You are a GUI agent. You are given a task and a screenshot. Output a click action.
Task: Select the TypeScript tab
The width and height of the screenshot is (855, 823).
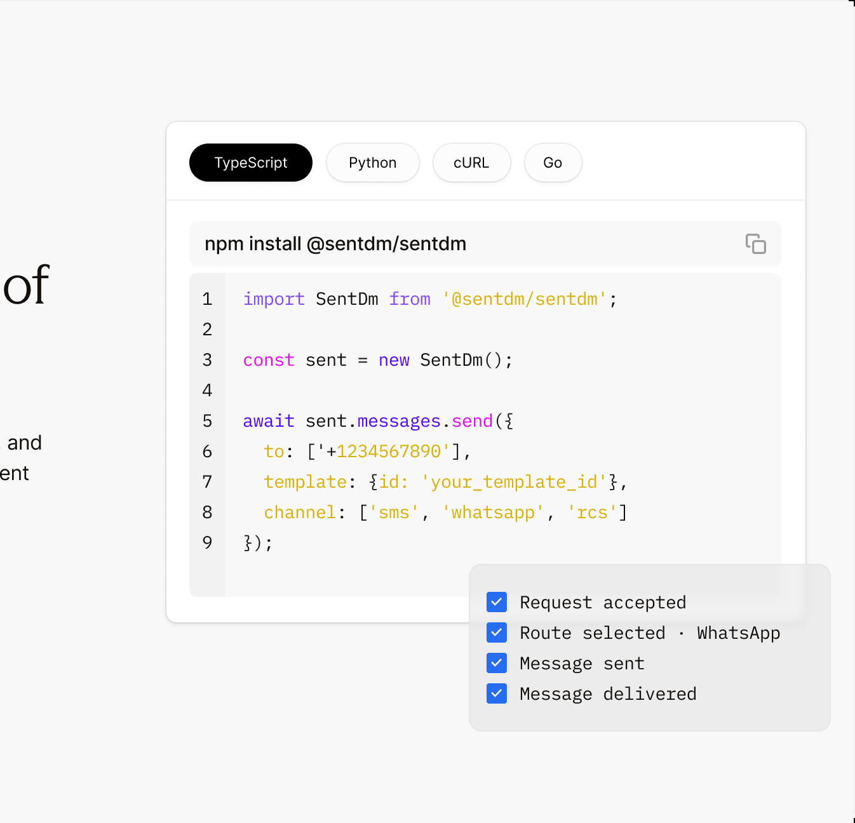pyautogui.click(x=251, y=163)
